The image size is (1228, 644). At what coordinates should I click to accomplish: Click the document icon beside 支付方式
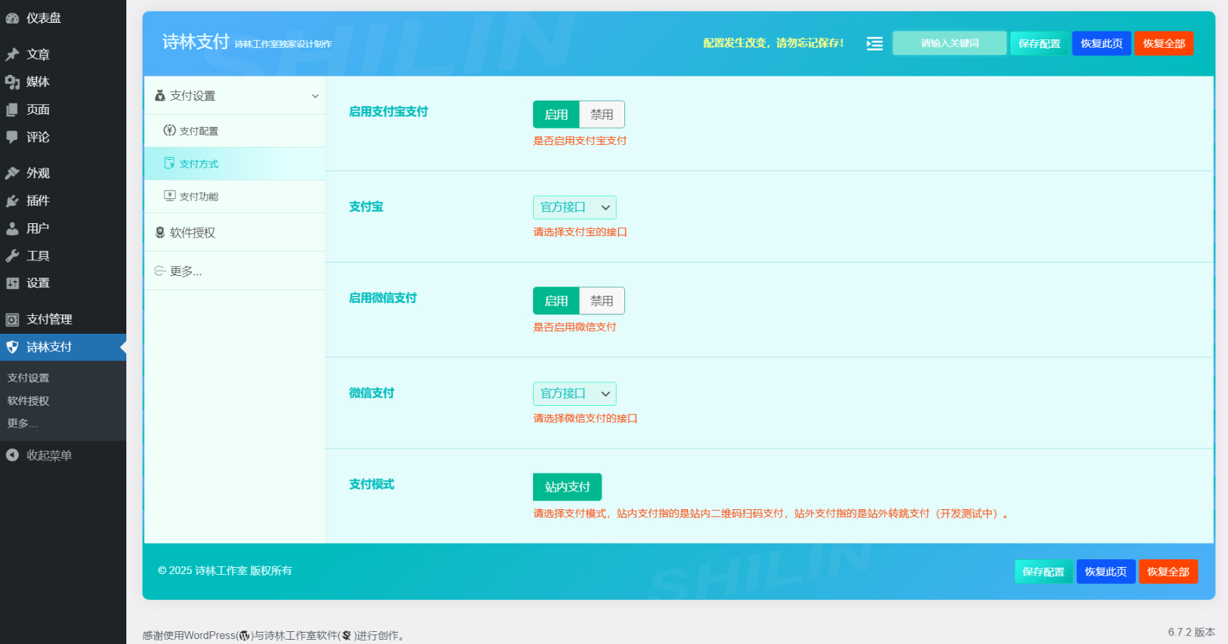coord(170,163)
